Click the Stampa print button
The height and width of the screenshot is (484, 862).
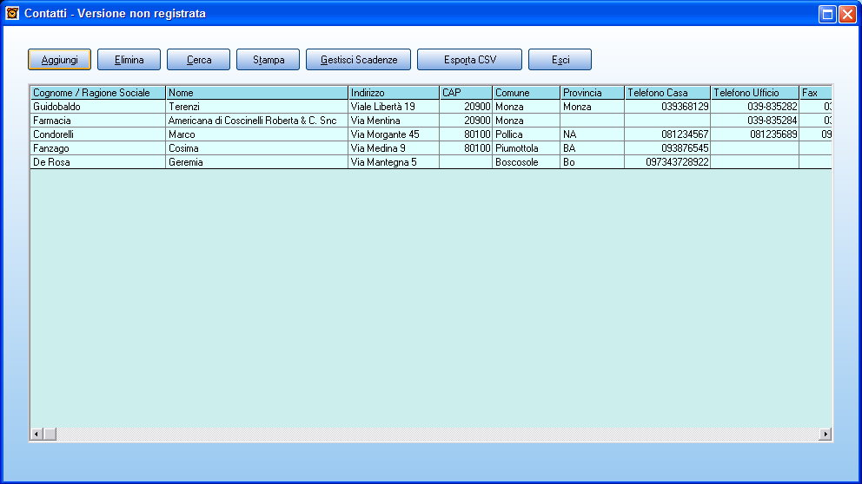[269, 59]
